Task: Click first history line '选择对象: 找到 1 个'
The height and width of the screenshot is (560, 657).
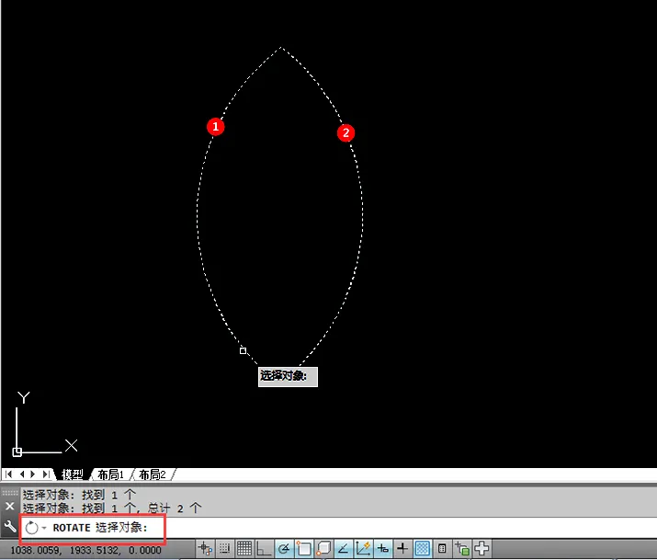Action: [79, 495]
